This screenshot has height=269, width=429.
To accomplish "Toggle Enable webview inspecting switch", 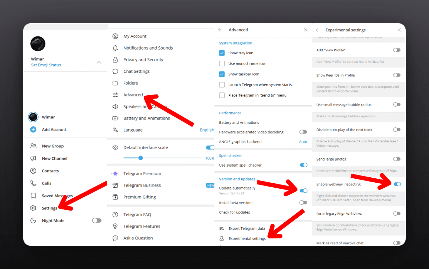I will (x=397, y=184).
